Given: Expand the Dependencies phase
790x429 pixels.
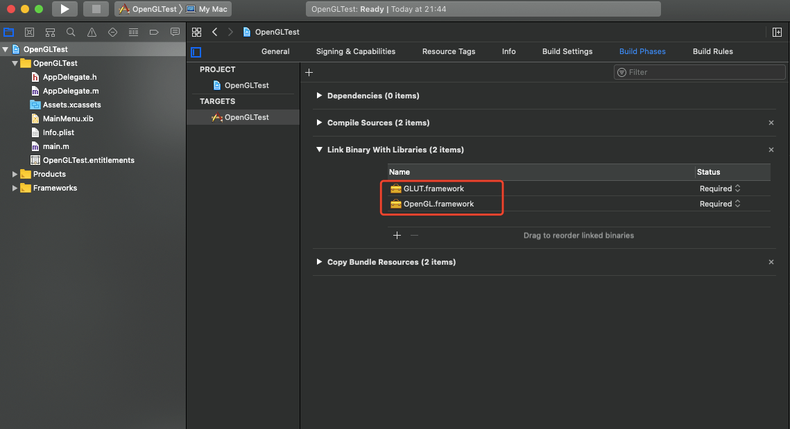Looking at the screenshot, I should pyautogui.click(x=319, y=96).
